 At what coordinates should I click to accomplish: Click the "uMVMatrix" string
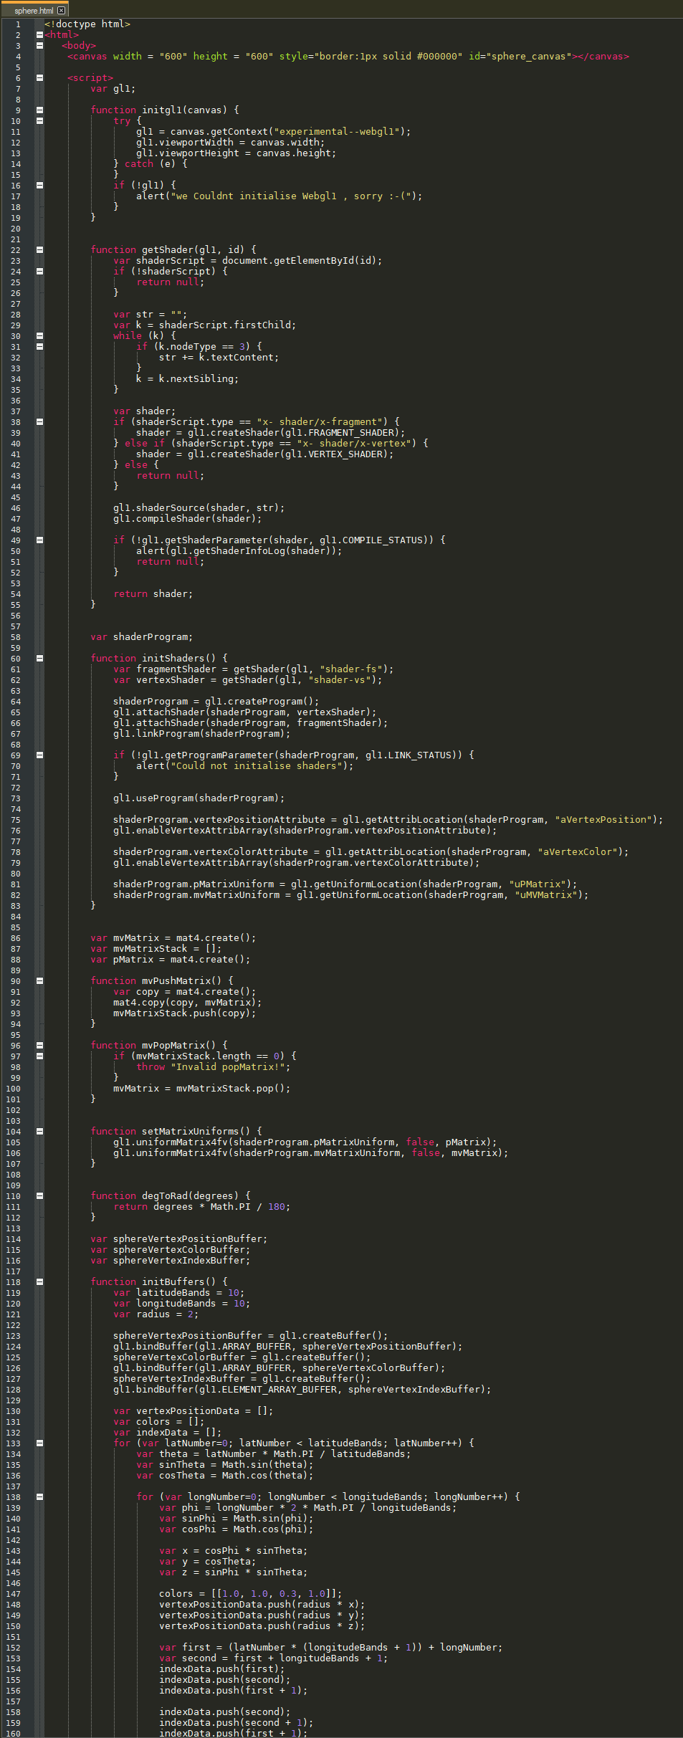click(x=545, y=894)
